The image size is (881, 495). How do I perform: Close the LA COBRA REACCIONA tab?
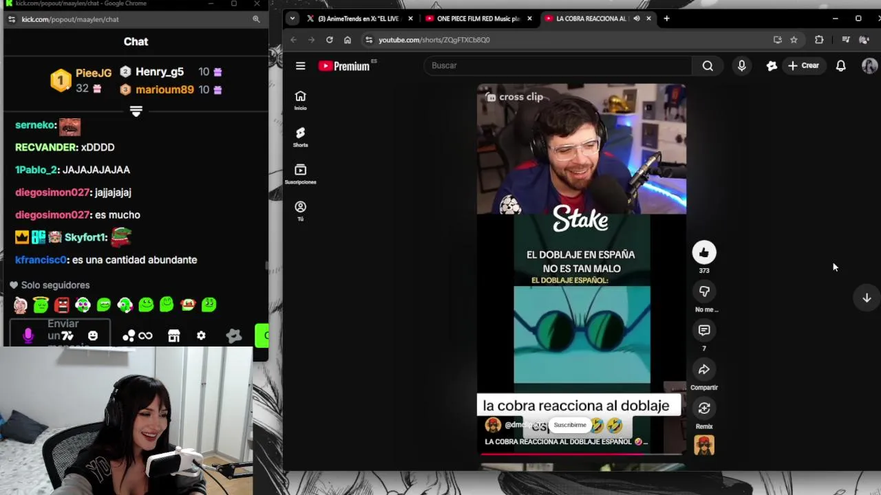point(648,19)
